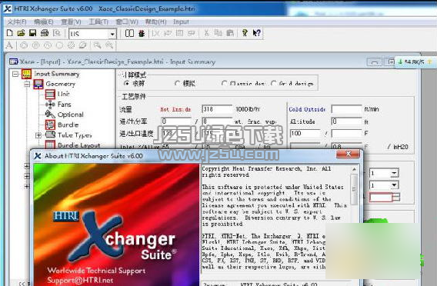Click the context help arrow-question icon

pyautogui.click(x=257, y=33)
